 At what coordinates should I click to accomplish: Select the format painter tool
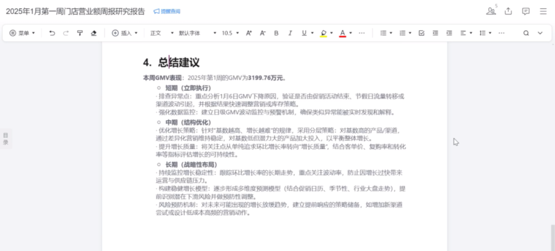[80, 33]
